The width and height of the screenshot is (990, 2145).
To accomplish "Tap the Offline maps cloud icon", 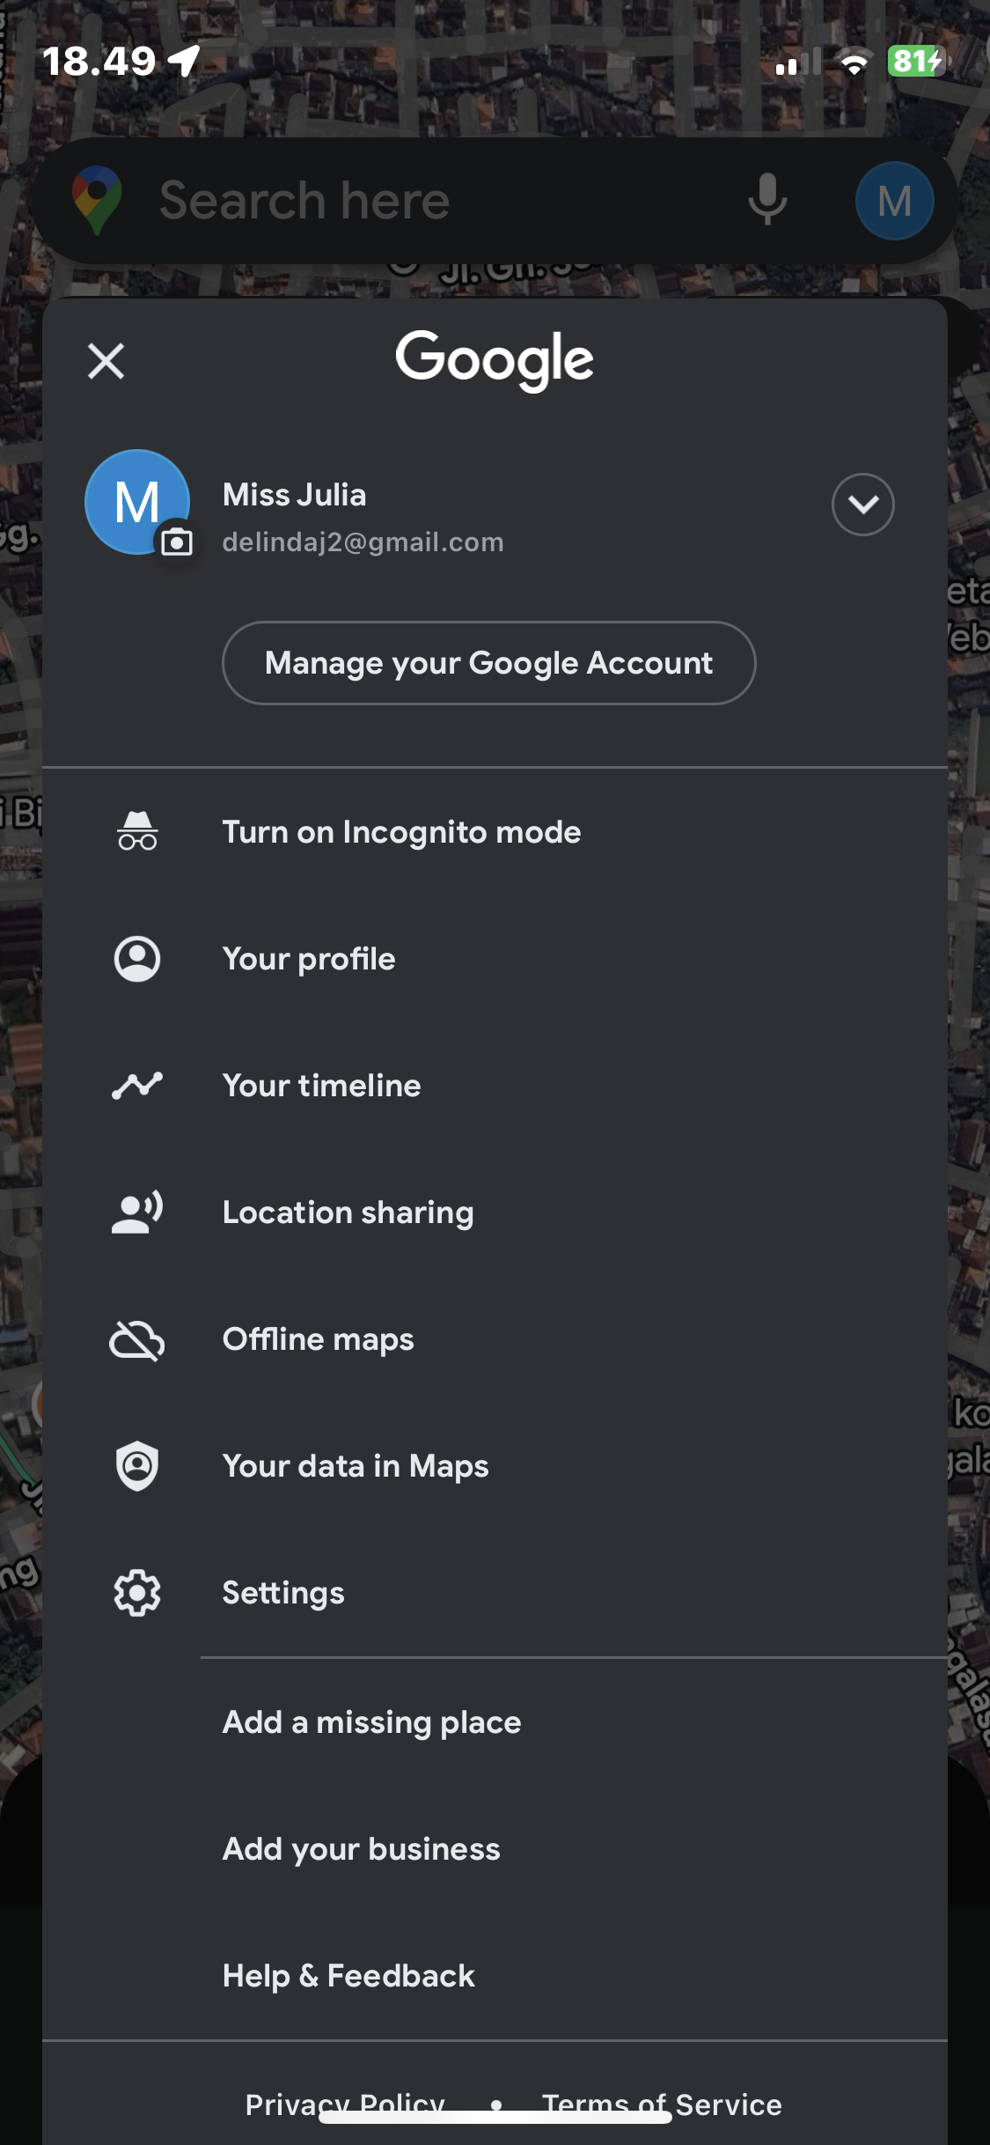I will point(137,1340).
